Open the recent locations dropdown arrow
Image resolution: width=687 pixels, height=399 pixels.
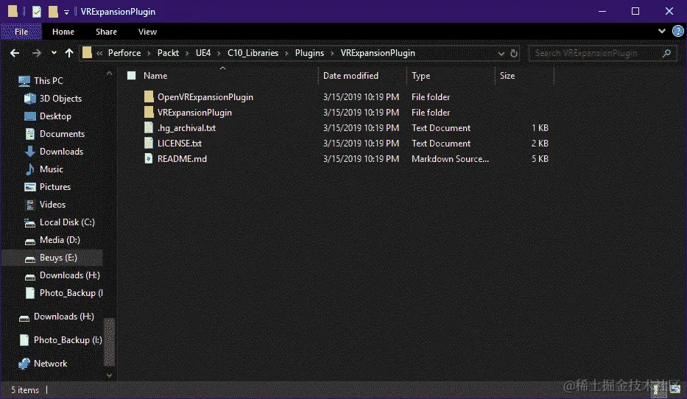coord(54,53)
